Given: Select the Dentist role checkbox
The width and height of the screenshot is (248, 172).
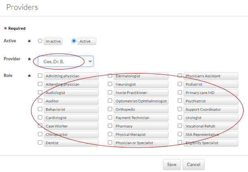Looking at the screenshot, I should point(40,142).
